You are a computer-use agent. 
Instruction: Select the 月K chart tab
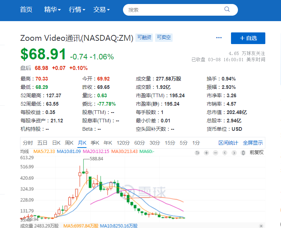click(82, 143)
